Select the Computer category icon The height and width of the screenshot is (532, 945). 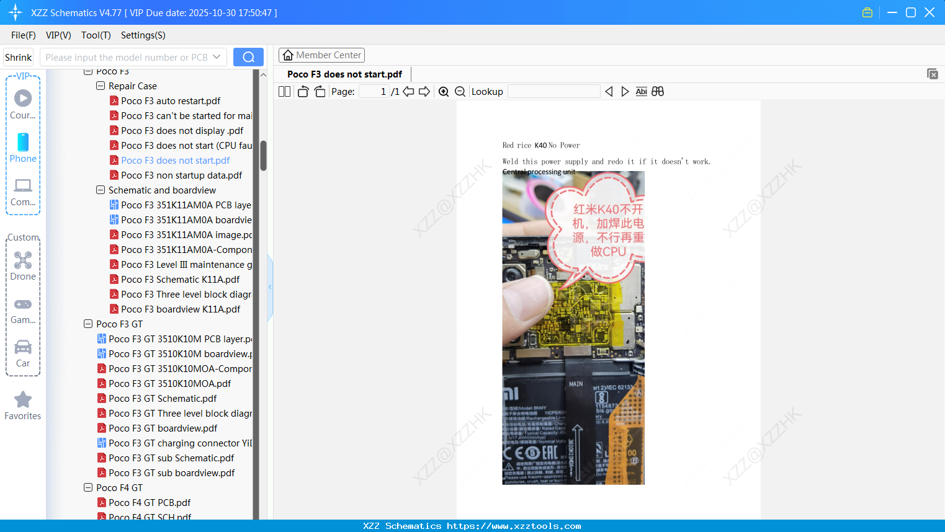point(23,192)
